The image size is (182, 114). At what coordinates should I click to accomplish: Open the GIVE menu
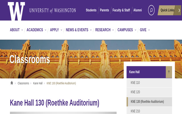point(143,30)
